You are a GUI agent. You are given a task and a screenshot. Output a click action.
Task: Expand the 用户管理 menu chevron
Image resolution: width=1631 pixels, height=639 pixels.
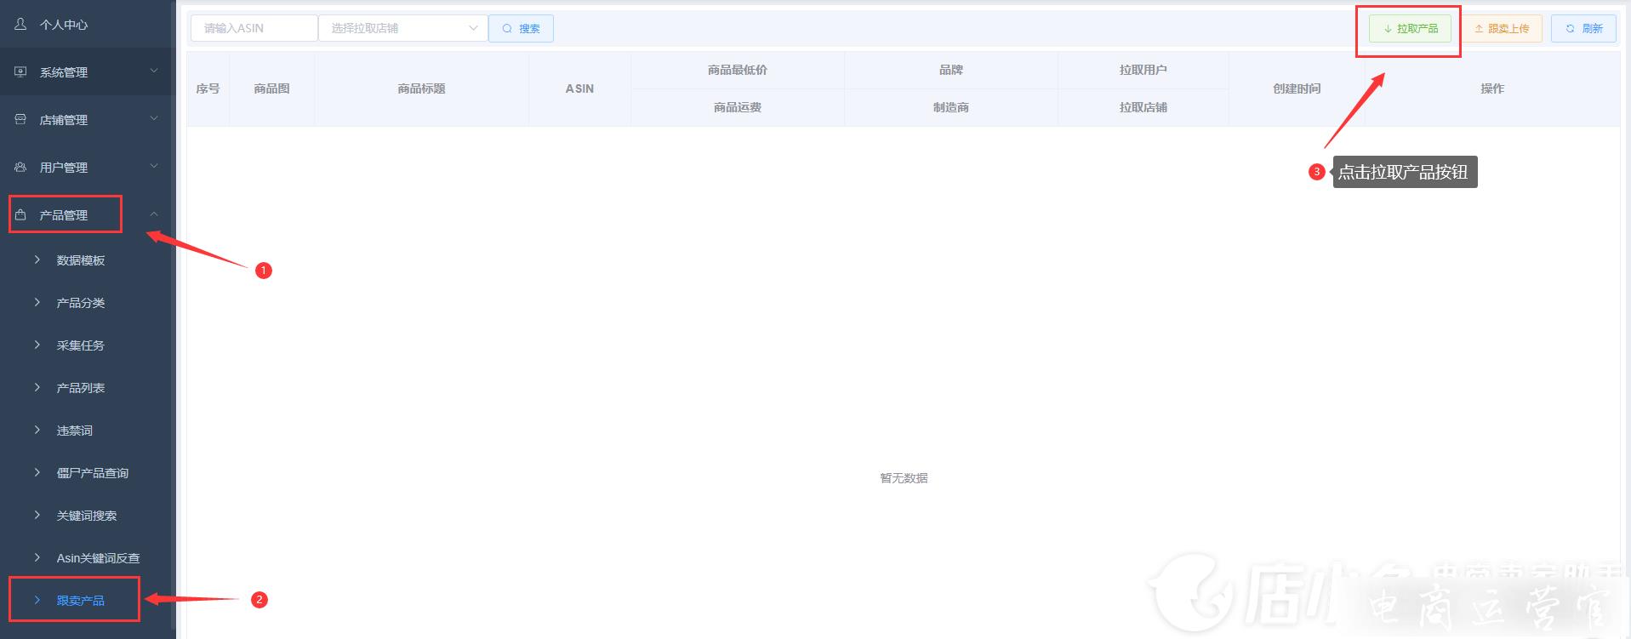coord(154,166)
